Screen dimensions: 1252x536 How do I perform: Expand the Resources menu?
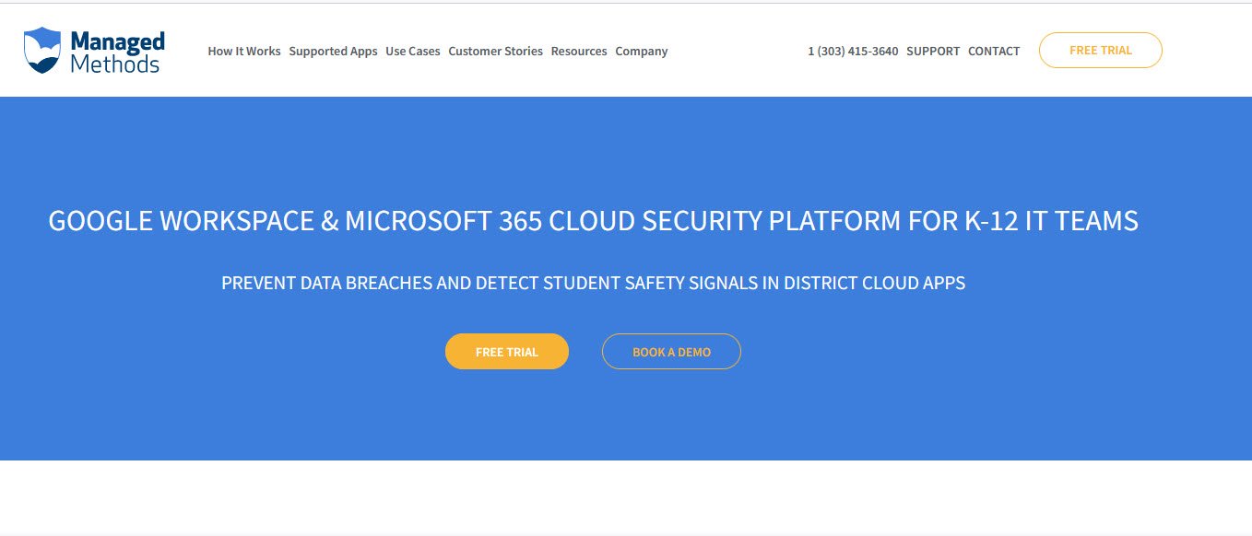[x=579, y=52]
